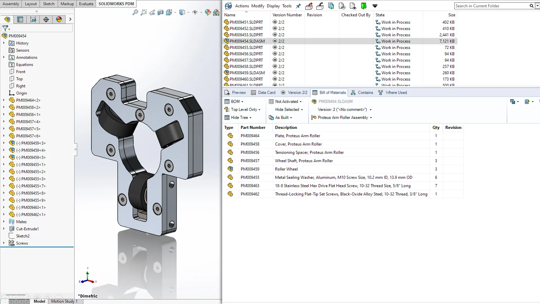Open the Edit Appearance tool

(x=208, y=13)
